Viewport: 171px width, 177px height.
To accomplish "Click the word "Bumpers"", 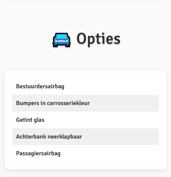I will click(28, 103).
